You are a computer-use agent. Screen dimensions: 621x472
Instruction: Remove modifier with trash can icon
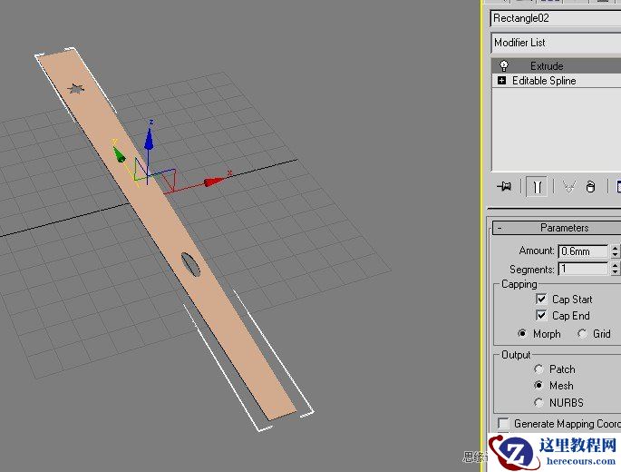590,186
